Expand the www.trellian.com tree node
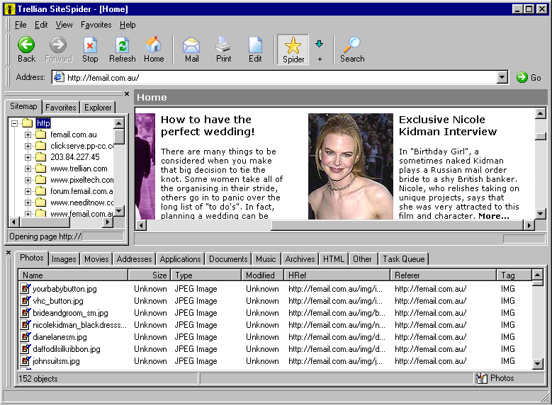Viewport: 552px width, 405px height. click(x=28, y=169)
